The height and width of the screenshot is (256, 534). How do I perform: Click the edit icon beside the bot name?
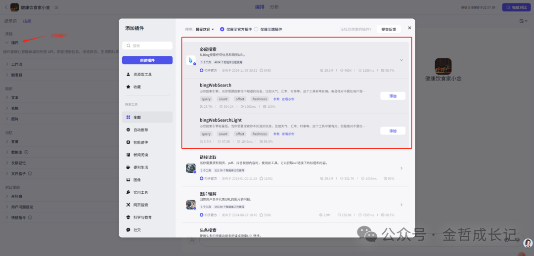pos(56,7)
